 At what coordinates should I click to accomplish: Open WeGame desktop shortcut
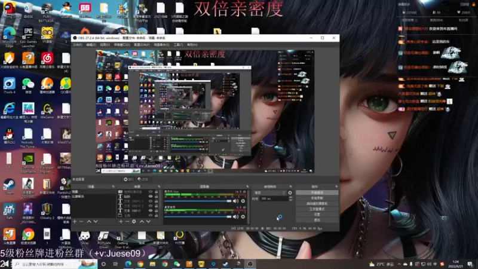point(47,111)
